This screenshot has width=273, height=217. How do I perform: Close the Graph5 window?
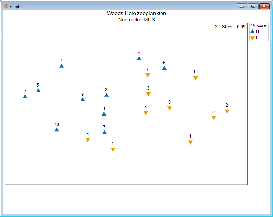point(264,6)
